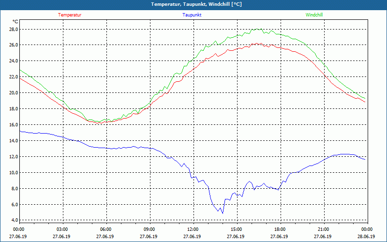The height and width of the screenshot is (242, 387).
Task: Click the 15:00 time axis label
Action: tap(237, 229)
